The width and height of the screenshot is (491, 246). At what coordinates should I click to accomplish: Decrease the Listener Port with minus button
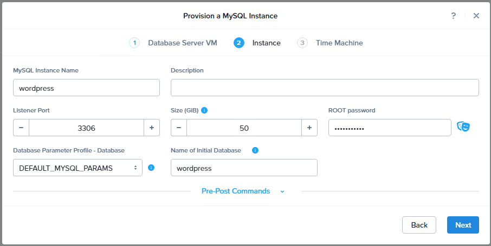coord(21,128)
